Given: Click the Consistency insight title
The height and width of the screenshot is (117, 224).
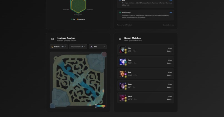Looking at the screenshot, I should pyautogui.click(x=126, y=13).
